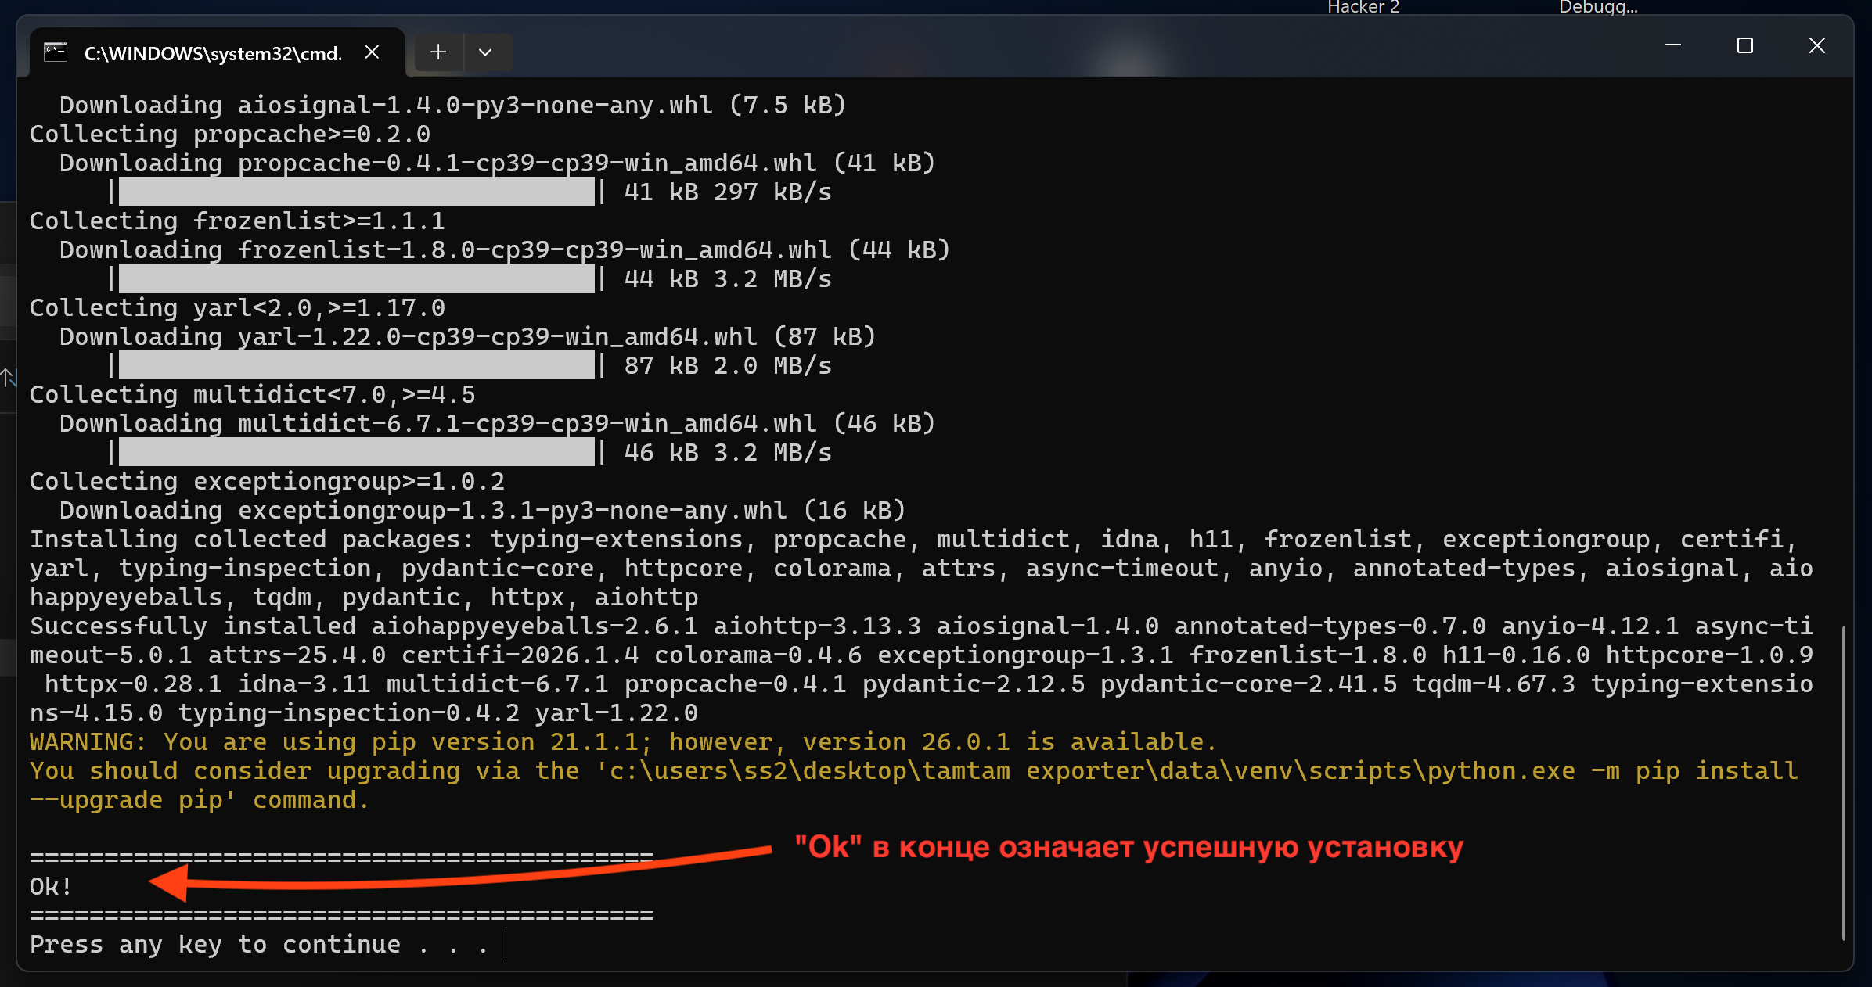Maximize the terminal window
Image resolution: width=1872 pixels, height=987 pixels.
pyautogui.click(x=1744, y=46)
